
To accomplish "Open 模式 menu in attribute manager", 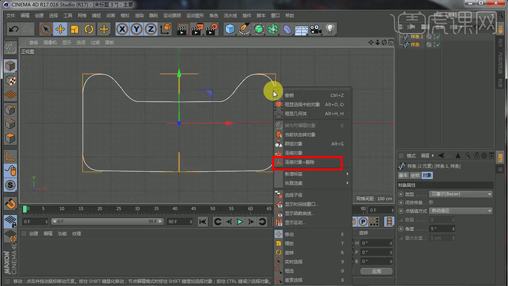I will coord(411,156).
